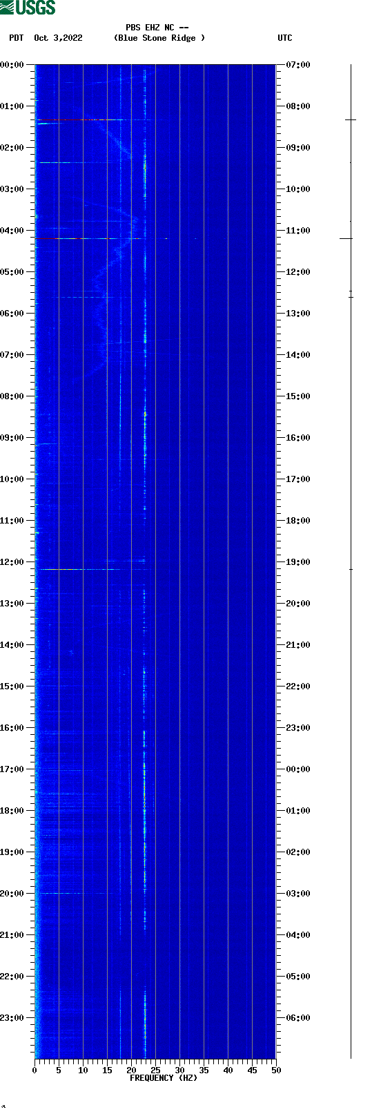Click the '15:00' UTC time label
This screenshot has width=381, height=1114.
(298, 396)
